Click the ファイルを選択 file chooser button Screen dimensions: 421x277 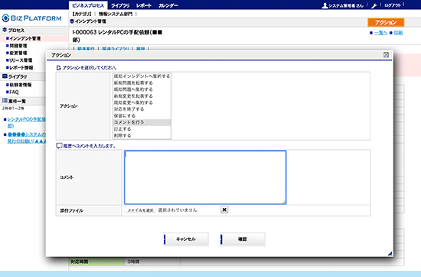pyautogui.click(x=140, y=210)
